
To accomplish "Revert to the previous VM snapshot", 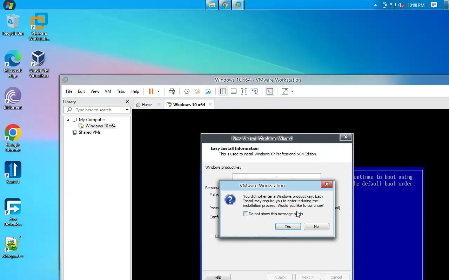I will coord(197,91).
